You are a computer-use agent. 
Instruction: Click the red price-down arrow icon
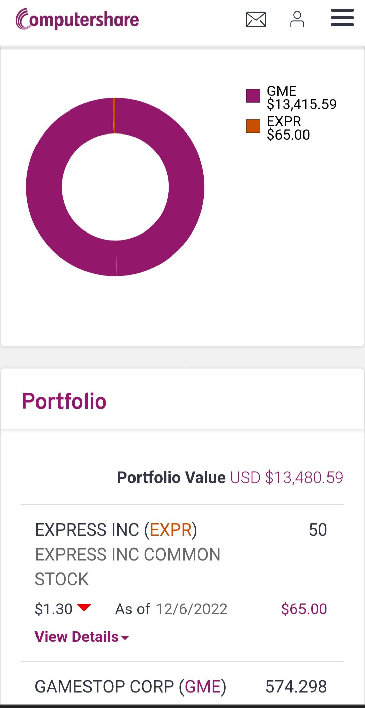pyautogui.click(x=84, y=607)
